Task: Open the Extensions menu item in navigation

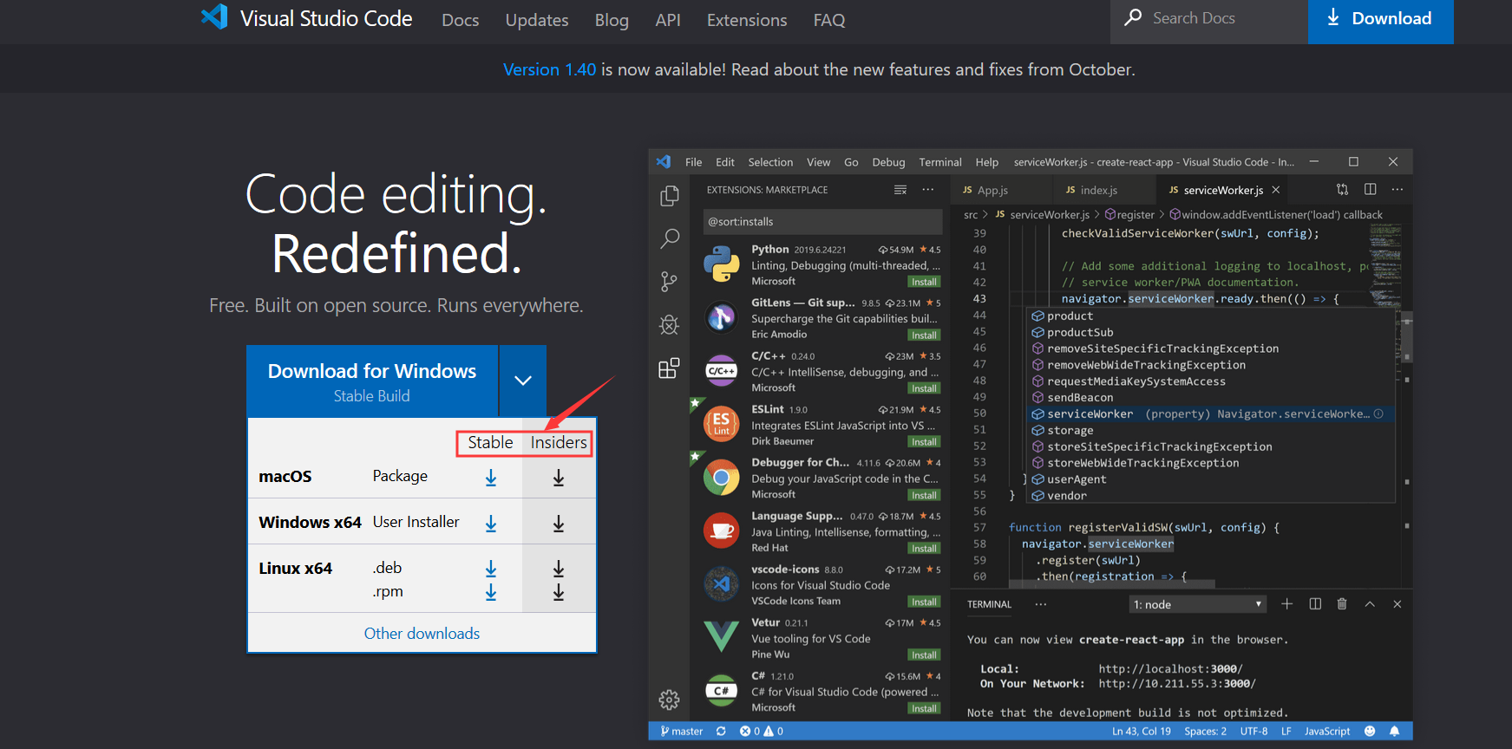Action: click(747, 20)
